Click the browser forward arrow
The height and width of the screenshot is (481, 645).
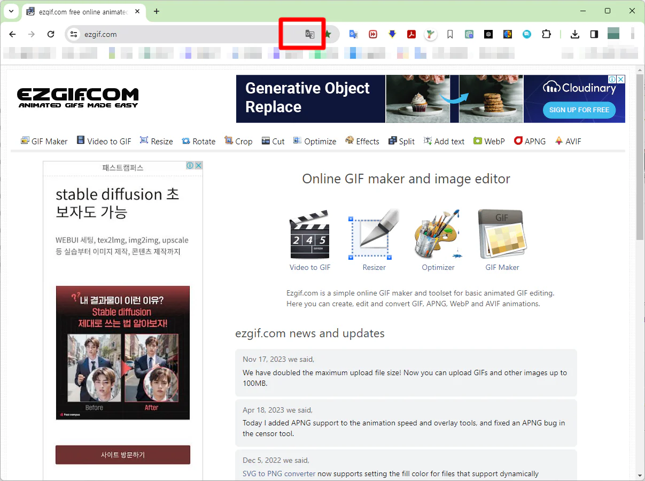(32, 34)
